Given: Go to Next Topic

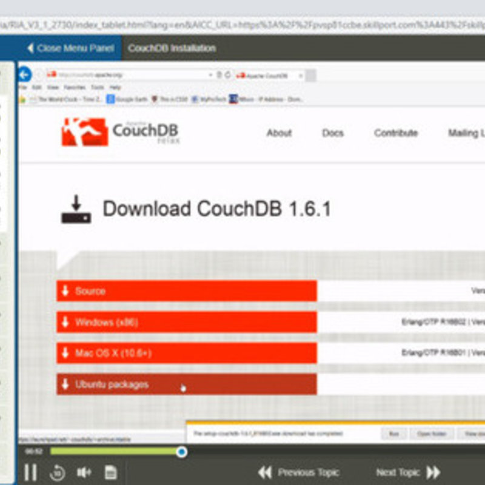Looking at the screenshot, I should [408, 473].
